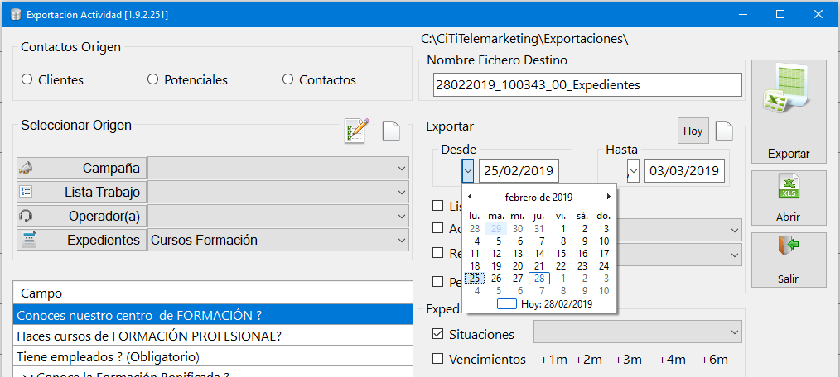Click the Operador(a) headset button

coord(81,216)
